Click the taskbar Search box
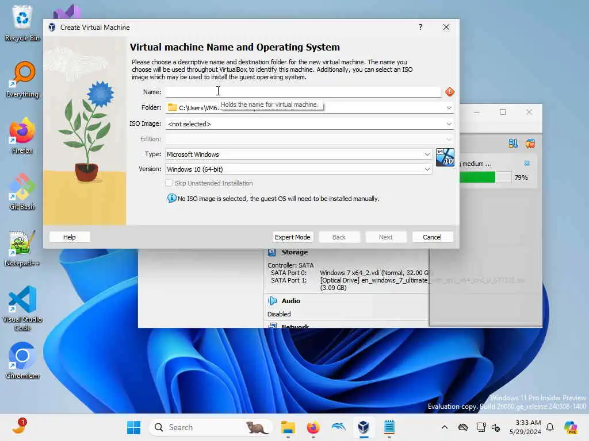This screenshot has width=589, height=441. pos(211,427)
